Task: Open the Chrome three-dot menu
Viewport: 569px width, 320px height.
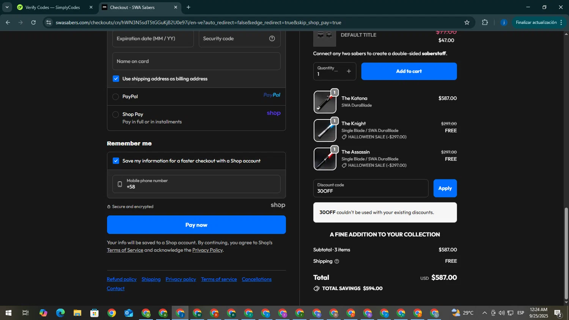Action: pos(561,22)
